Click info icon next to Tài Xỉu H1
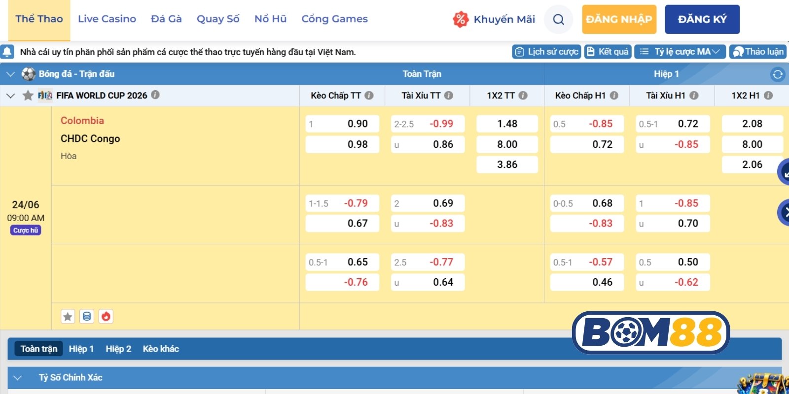Viewport: 789px width, 394px height. [694, 96]
